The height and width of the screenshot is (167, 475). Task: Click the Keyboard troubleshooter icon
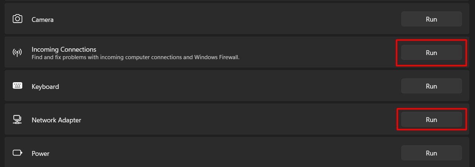coord(18,86)
